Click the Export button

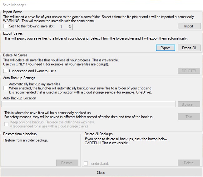coord(165,48)
